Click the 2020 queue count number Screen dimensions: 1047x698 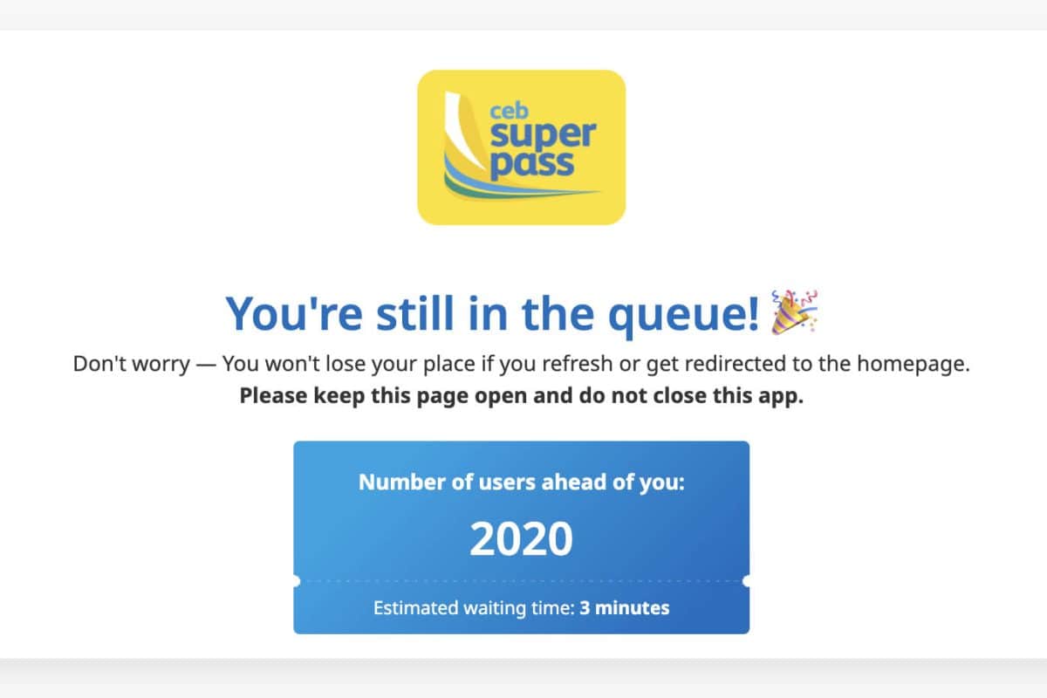[x=521, y=539]
